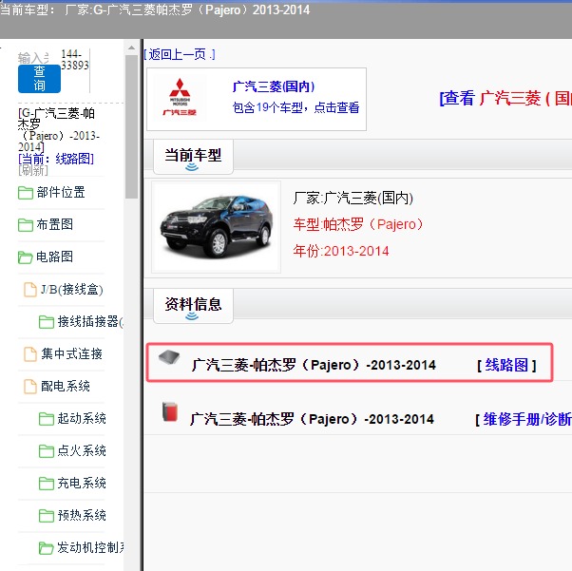Click the 点火系统 folder icon

pos(47,451)
